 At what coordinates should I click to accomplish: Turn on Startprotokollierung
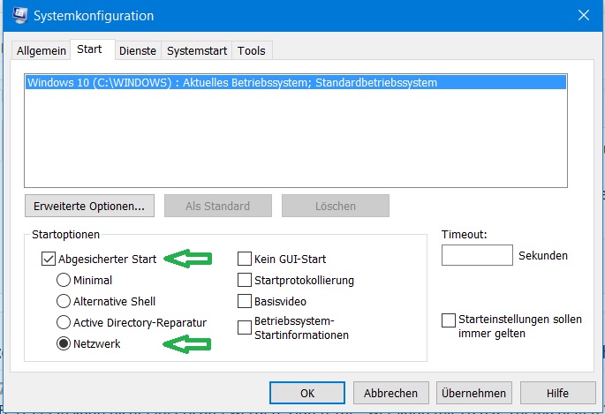(x=245, y=280)
